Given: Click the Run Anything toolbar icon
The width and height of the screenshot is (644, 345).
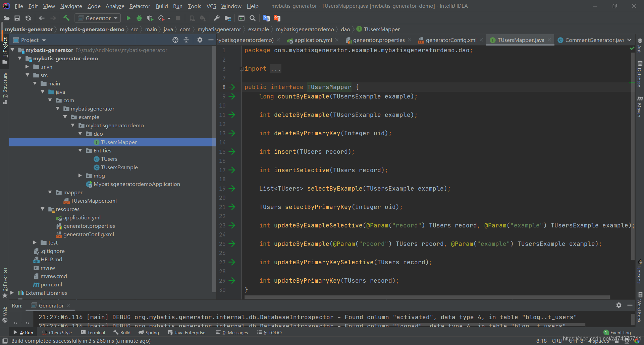Looking at the screenshot, I should tap(241, 18).
